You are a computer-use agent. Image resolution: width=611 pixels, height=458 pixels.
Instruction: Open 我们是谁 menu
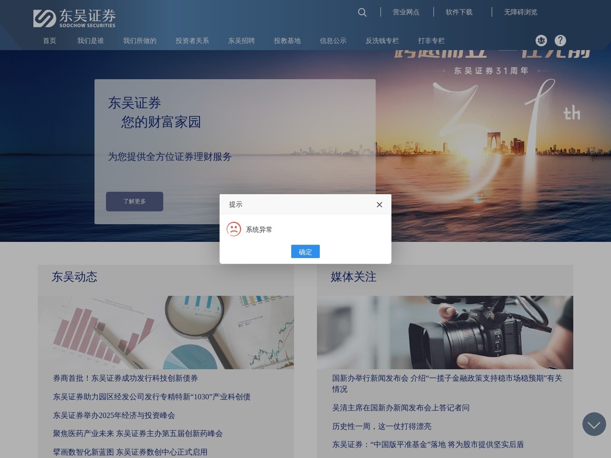click(x=90, y=41)
